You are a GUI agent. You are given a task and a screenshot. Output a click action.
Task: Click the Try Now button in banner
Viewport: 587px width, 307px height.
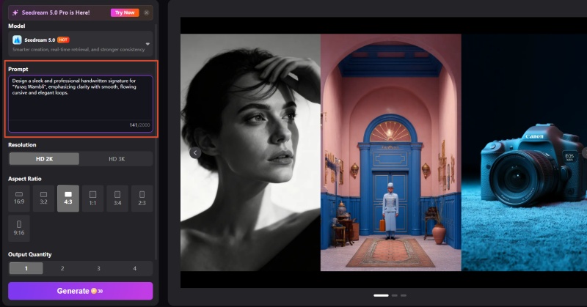[x=125, y=12]
